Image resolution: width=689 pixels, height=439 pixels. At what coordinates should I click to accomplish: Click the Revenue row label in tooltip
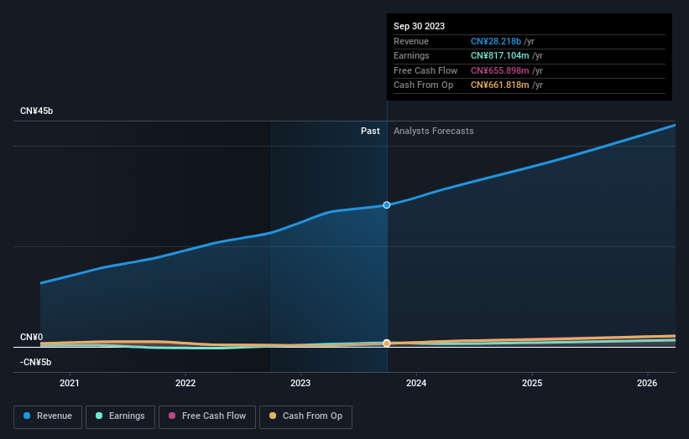[411, 41]
